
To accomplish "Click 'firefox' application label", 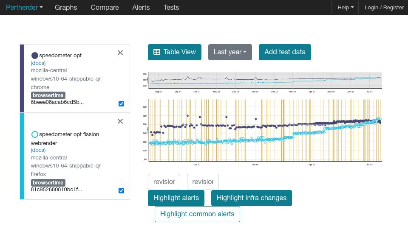I will tap(38, 174).
